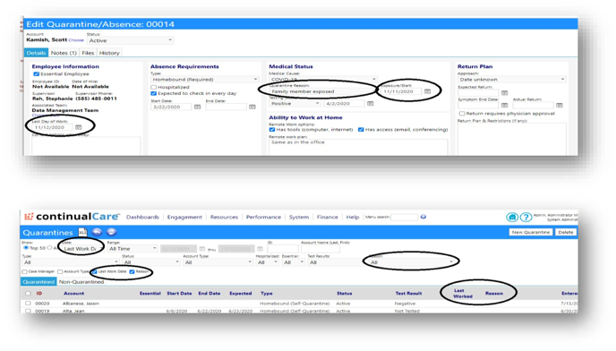Viewport: 616px width, 351px height.
Task: Expand the Status dropdown showing Active
Action: pos(130,40)
